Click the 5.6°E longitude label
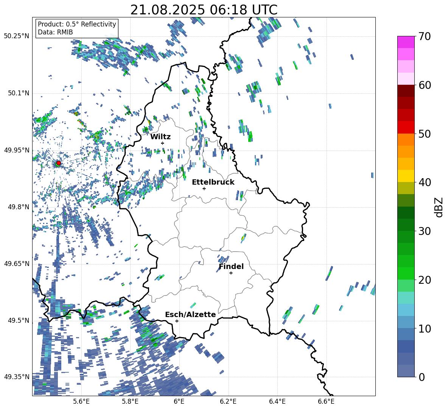Screen dimensions: 448x409 click(81, 401)
